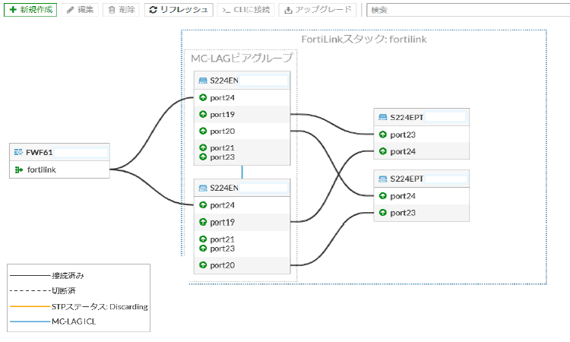
Task: Click port24 status icon on upper S224EN
Action: click(x=203, y=97)
